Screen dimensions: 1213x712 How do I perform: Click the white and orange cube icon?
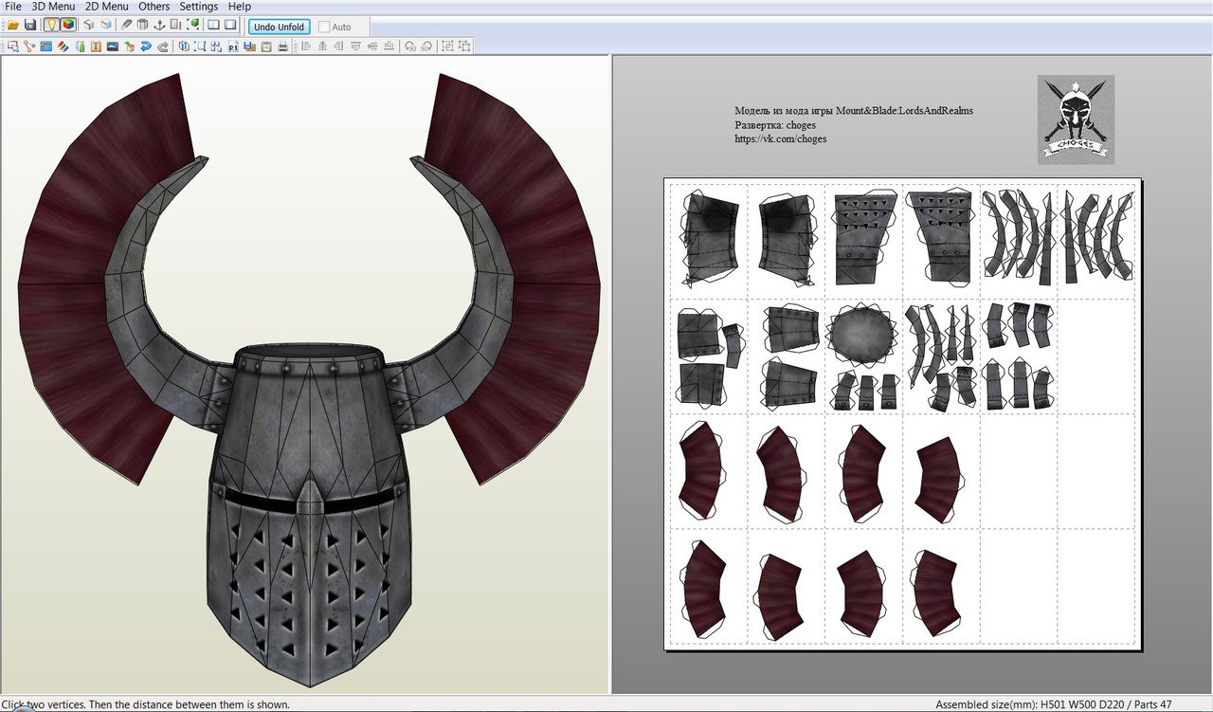tap(106, 25)
